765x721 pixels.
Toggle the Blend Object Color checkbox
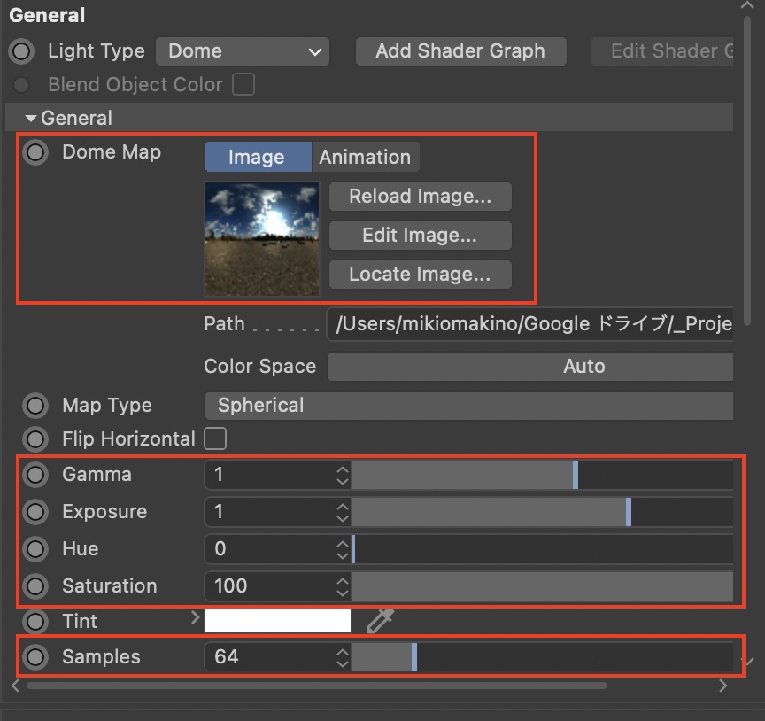[x=243, y=85]
